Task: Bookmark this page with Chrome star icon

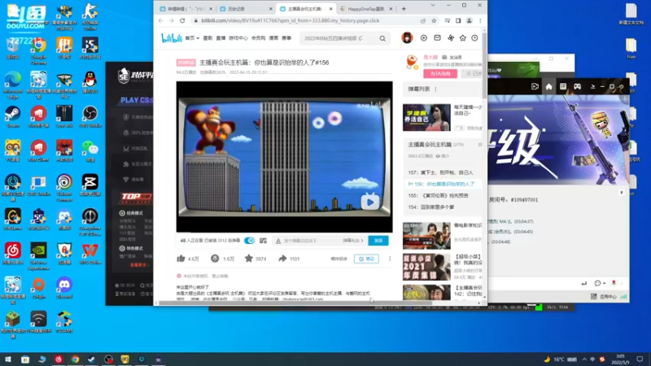Action: (x=434, y=20)
